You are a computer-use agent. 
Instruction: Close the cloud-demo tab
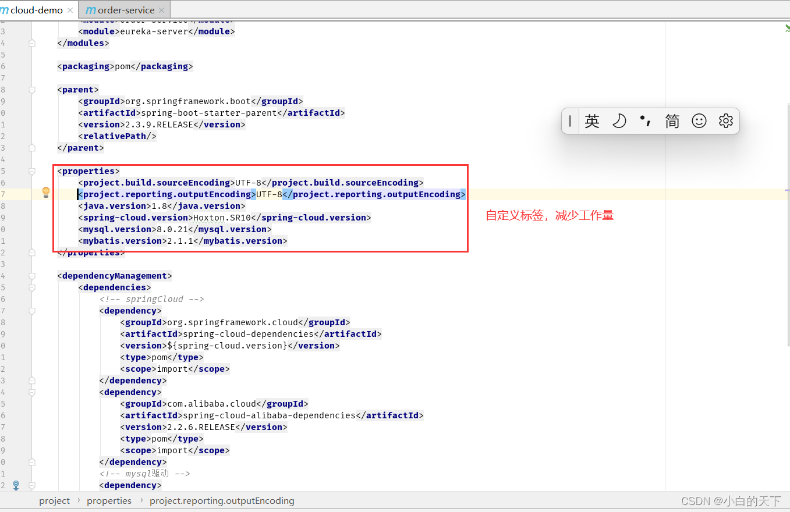70,10
